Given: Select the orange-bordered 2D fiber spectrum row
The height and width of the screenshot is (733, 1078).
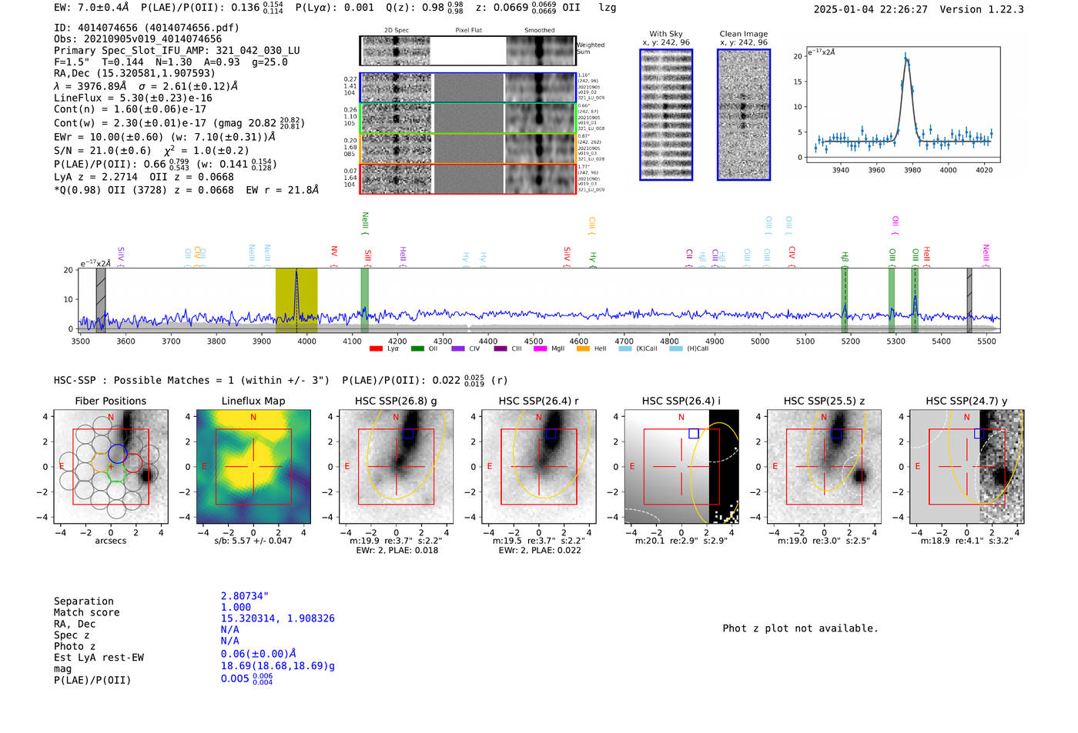Looking at the screenshot, I should tap(468, 148).
